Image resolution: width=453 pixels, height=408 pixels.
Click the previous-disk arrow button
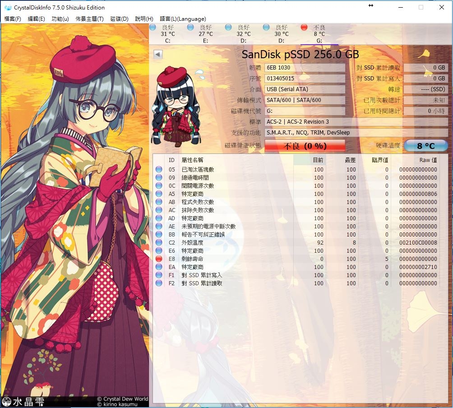click(158, 54)
